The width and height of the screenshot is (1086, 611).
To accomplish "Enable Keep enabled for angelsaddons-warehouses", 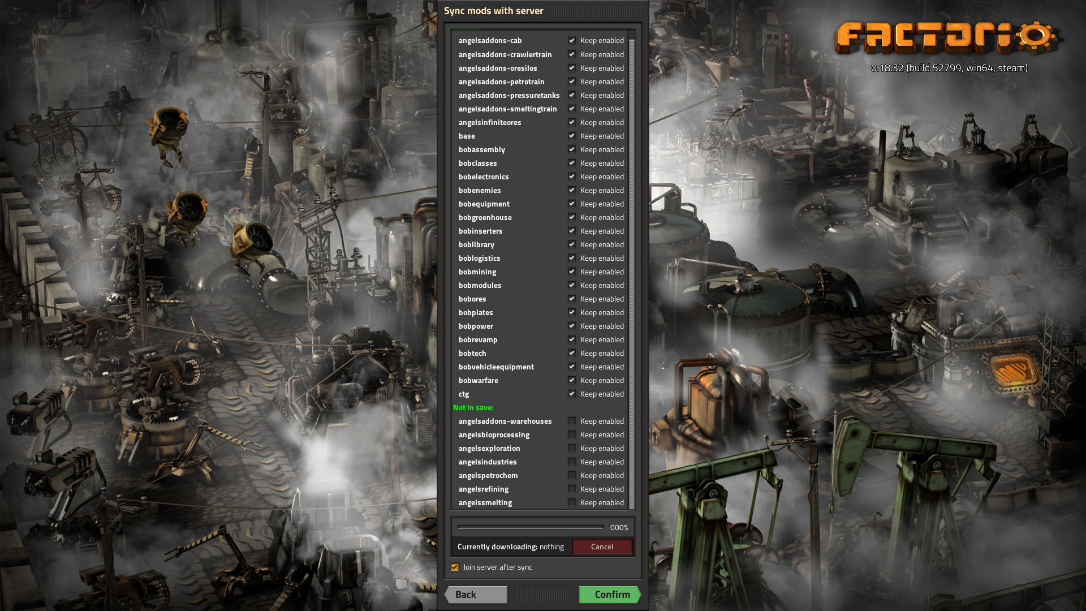I will point(572,421).
